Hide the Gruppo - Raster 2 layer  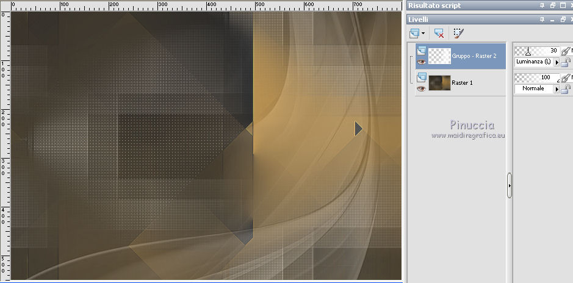[x=421, y=62]
